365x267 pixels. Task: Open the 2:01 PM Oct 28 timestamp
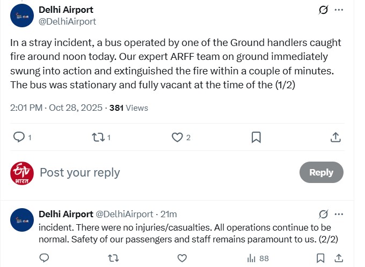tap(56, 108)
